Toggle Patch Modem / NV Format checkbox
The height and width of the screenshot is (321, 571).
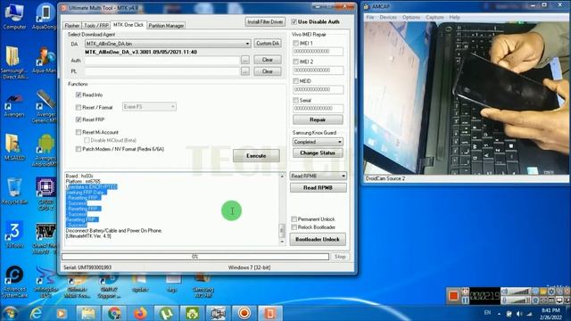click(x=79, y=149)
